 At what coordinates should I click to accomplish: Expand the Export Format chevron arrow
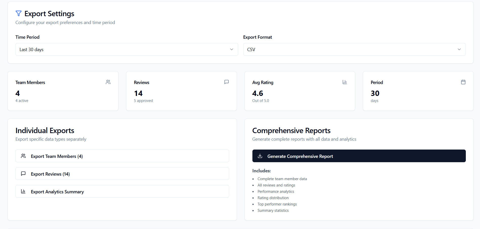[459, 49]
